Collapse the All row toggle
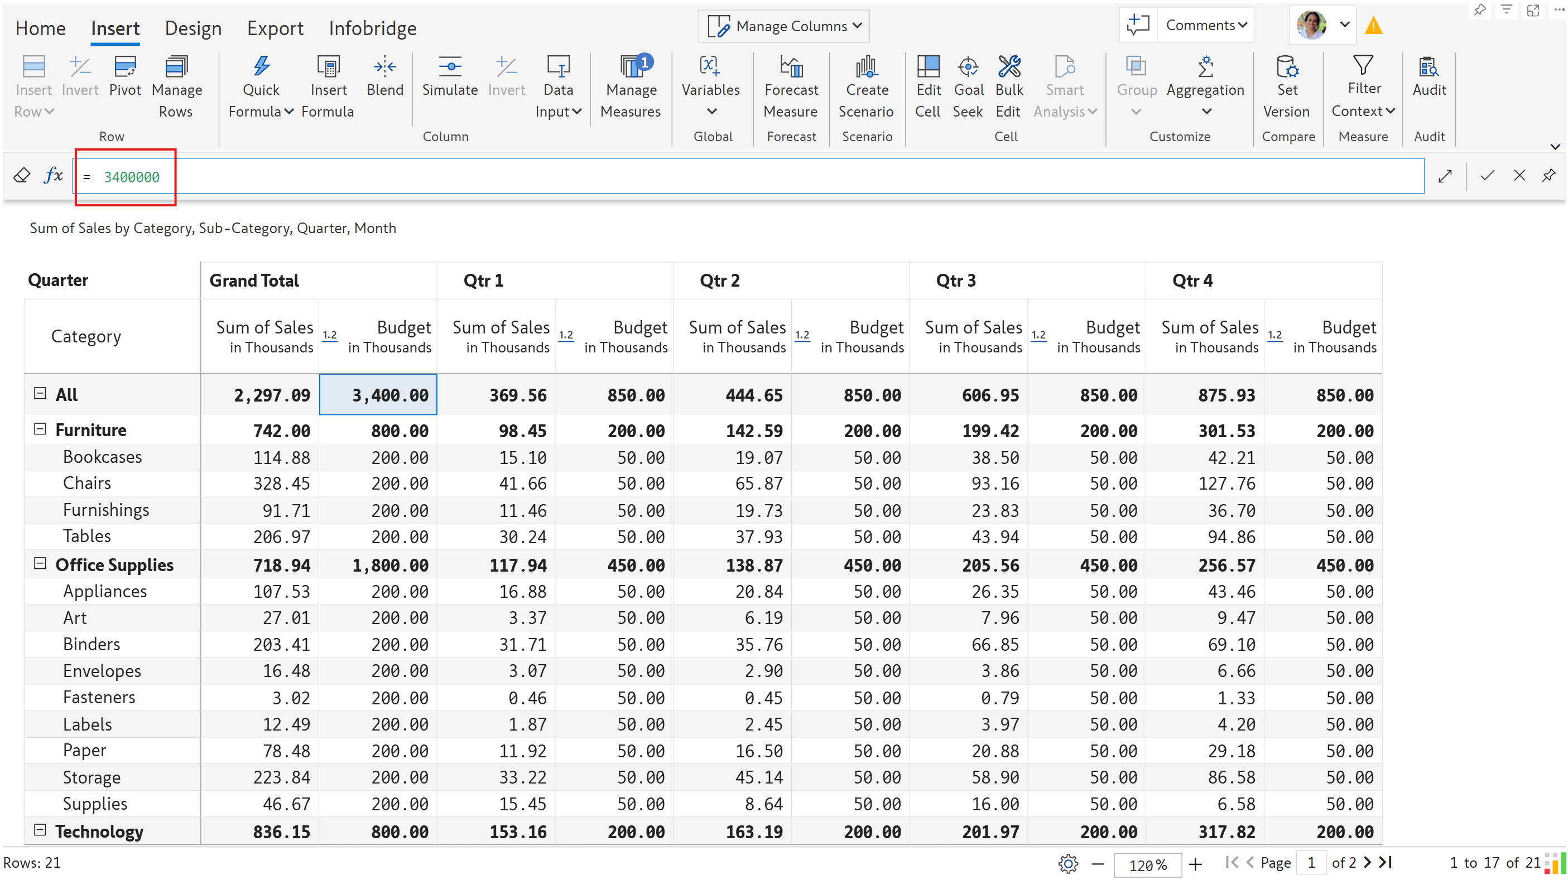This screenshot has height=880, width=1568. pyautogui.click(x=40, y=394)
